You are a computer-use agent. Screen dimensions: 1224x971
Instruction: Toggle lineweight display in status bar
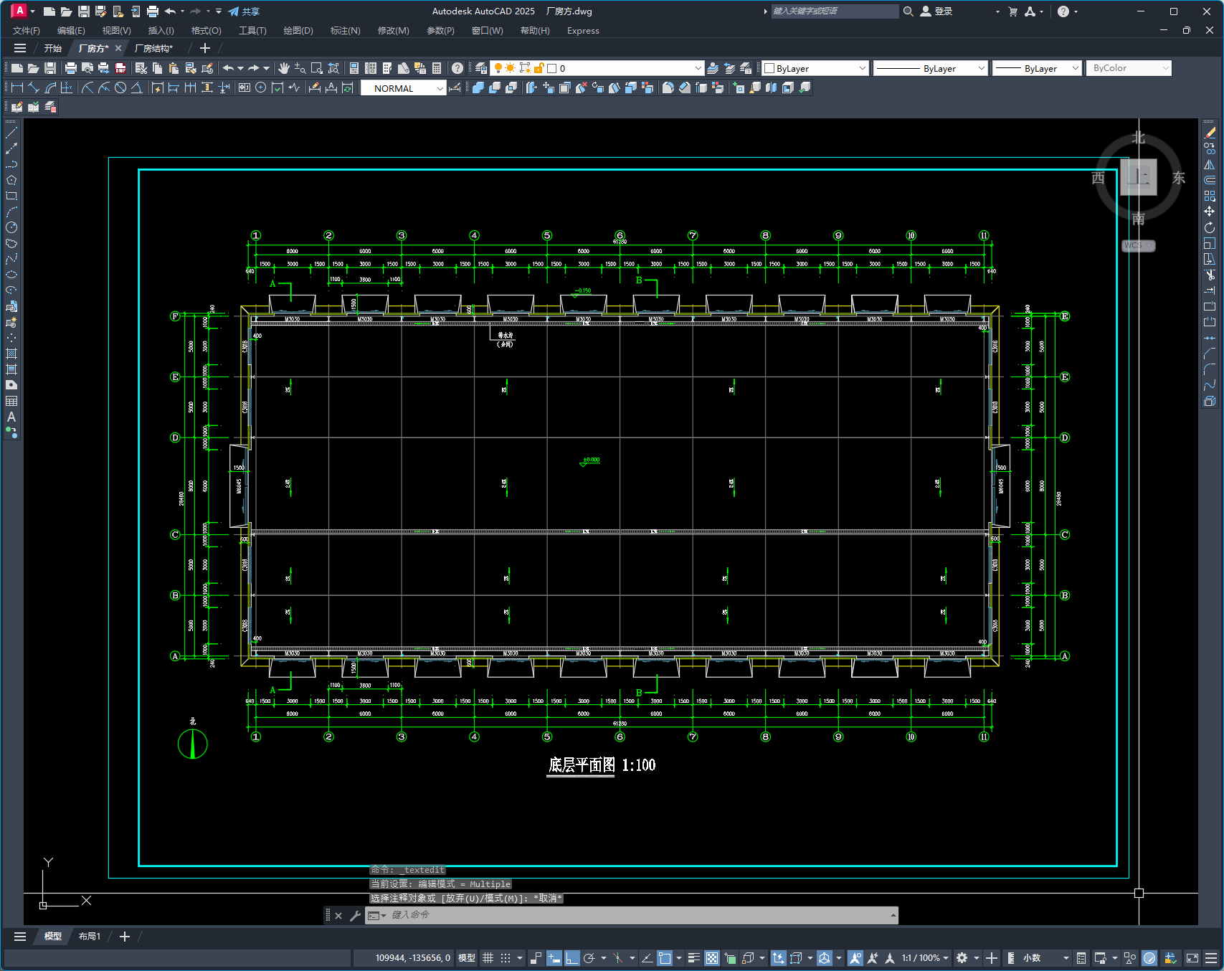693,958
